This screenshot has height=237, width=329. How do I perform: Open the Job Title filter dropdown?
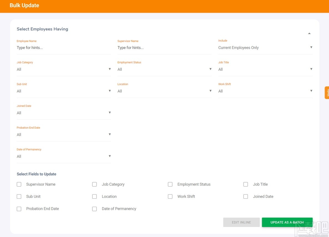coord(265,69)
